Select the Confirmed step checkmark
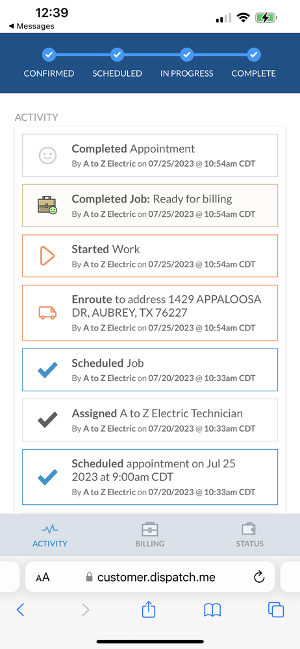Image resolution: width=300 pixels, height=649 pixels. pos(49,55)
